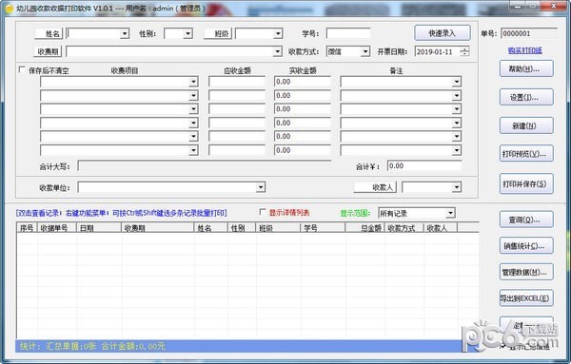Click 打印预览(V) button
This screenshot has height=364, width=571.
pyautogui.click(x=526, y=154)
